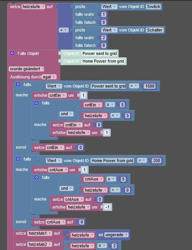Open the cntAus variable dropdown in the ≥ 5 comparison
192x250 pixels.
pos(94,179)
